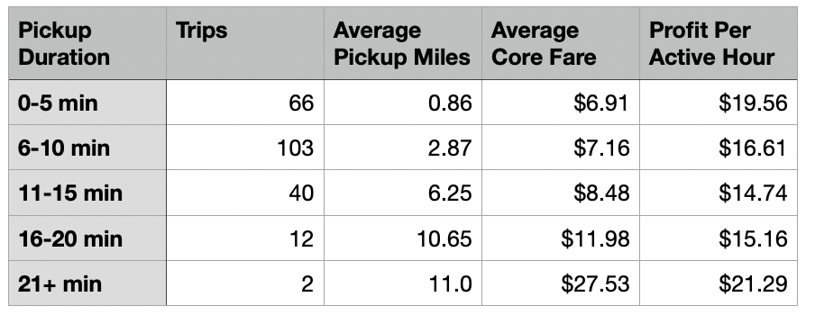Select the 10.65 pickup miles cell

pos(403,238)
